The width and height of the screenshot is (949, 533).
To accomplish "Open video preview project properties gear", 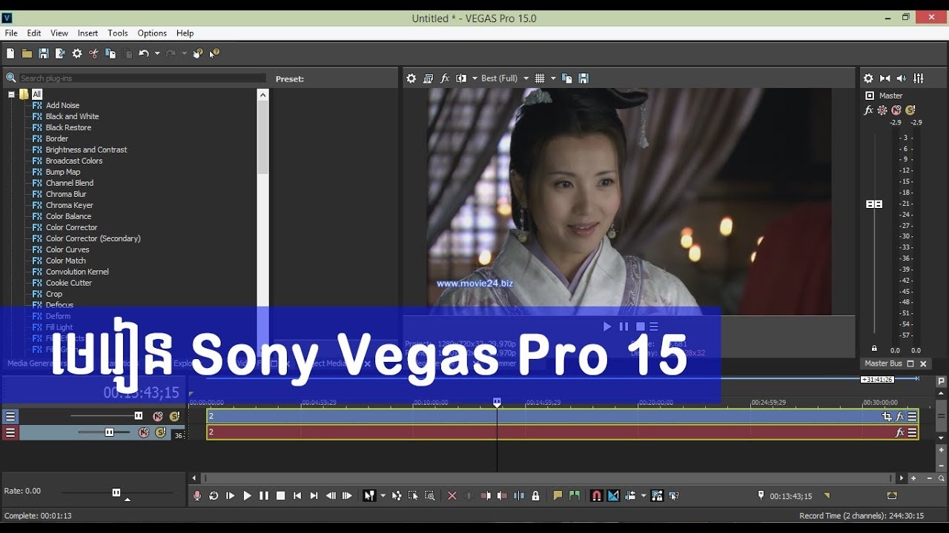I will (x=411, y=78).
